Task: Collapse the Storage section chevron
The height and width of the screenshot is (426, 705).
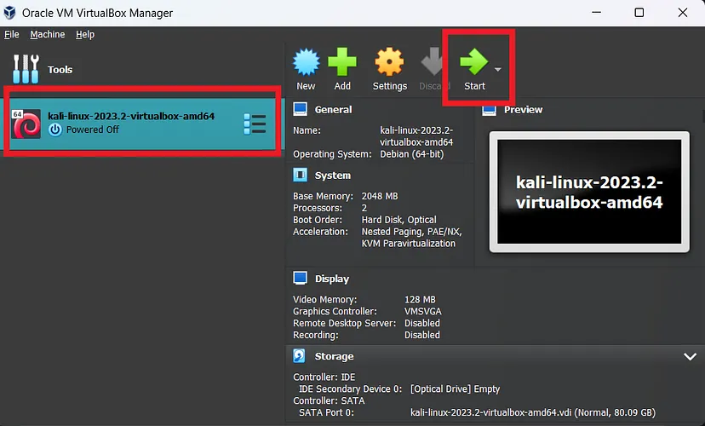Action: (690, 357)
